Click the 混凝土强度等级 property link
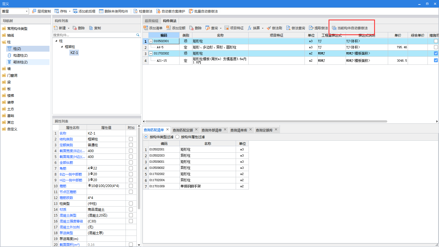This screenshot has height=247, width=439. [71, 221]
